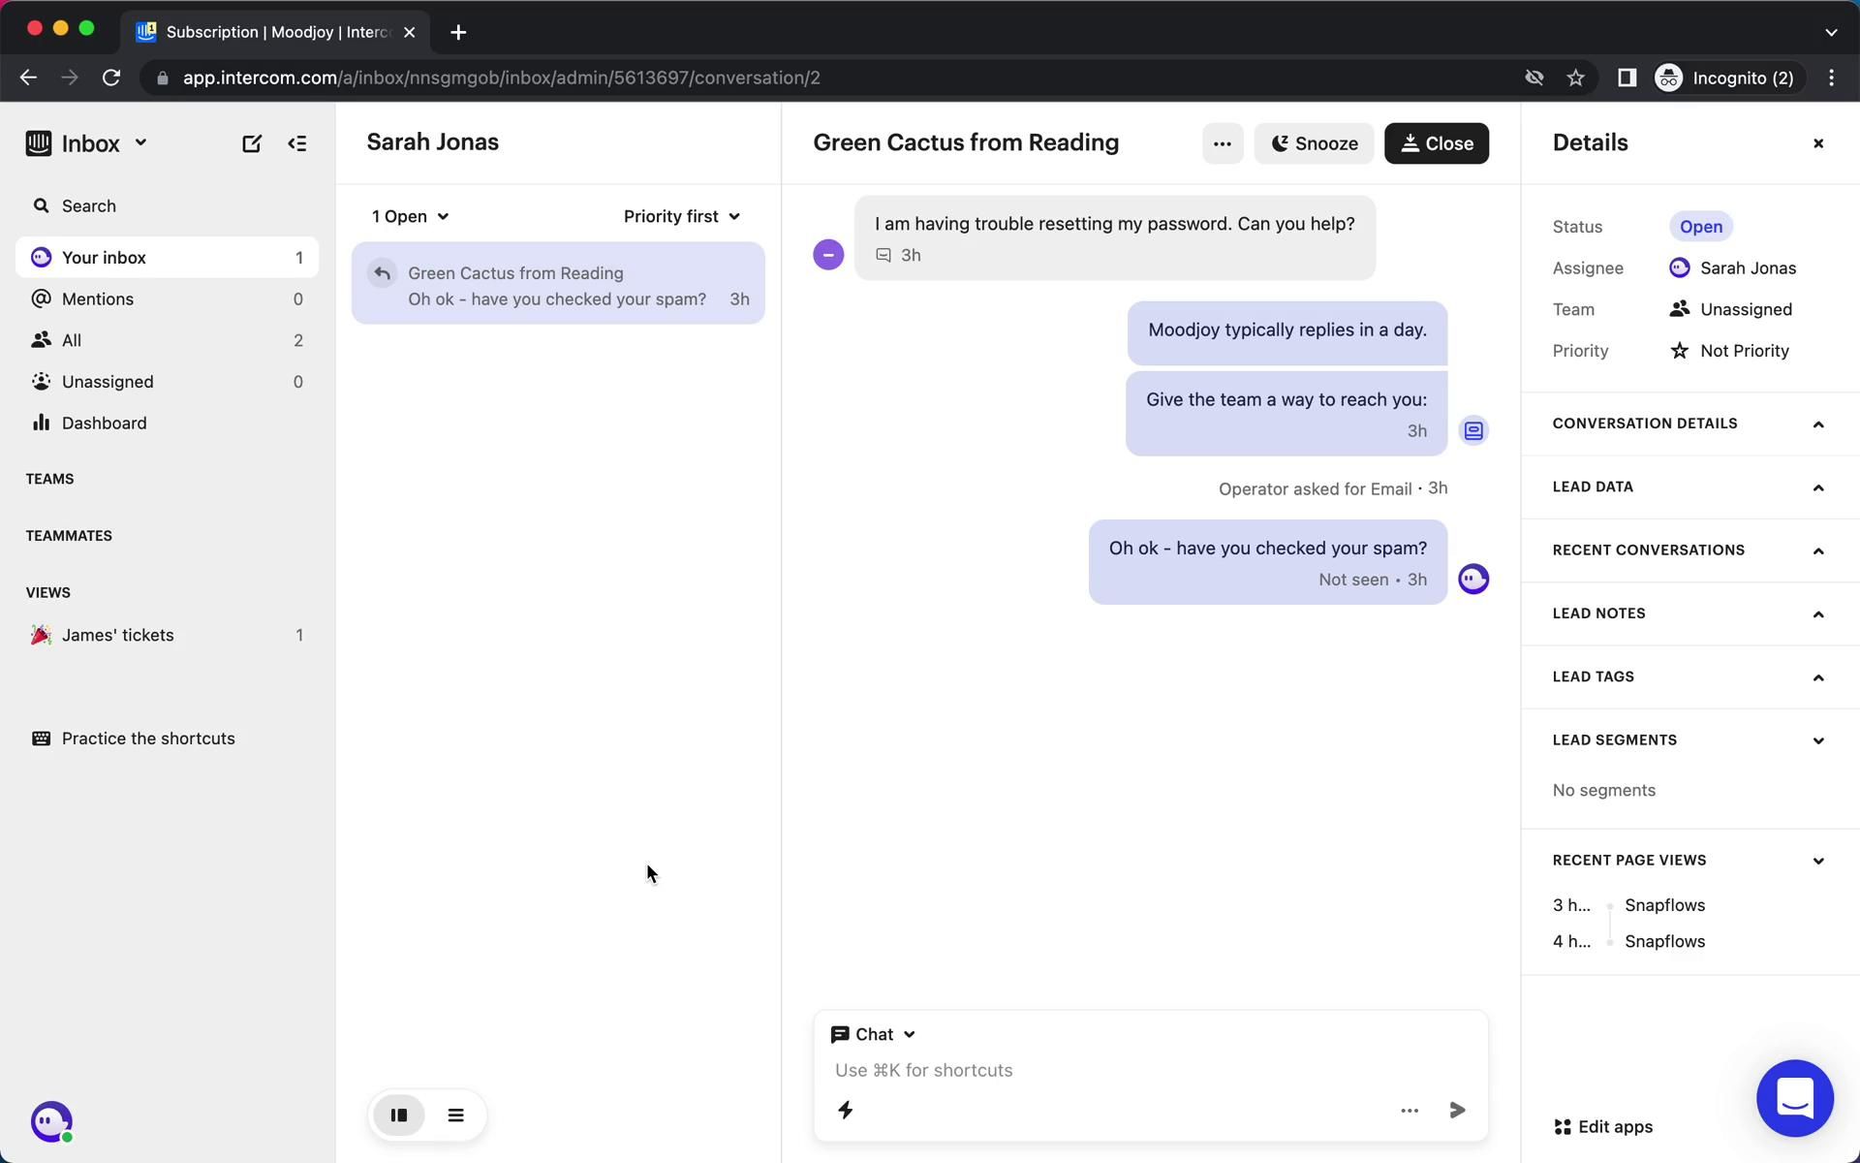Open the Intercom messenger launcher bubble

tap(1794, 1098)
